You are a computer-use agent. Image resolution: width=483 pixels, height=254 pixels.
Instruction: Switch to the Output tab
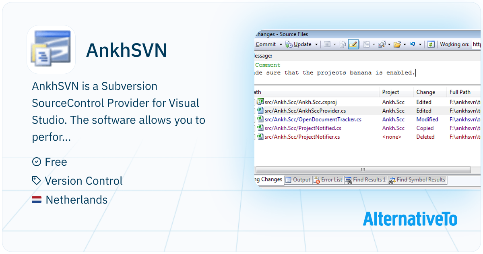point(298,180)
